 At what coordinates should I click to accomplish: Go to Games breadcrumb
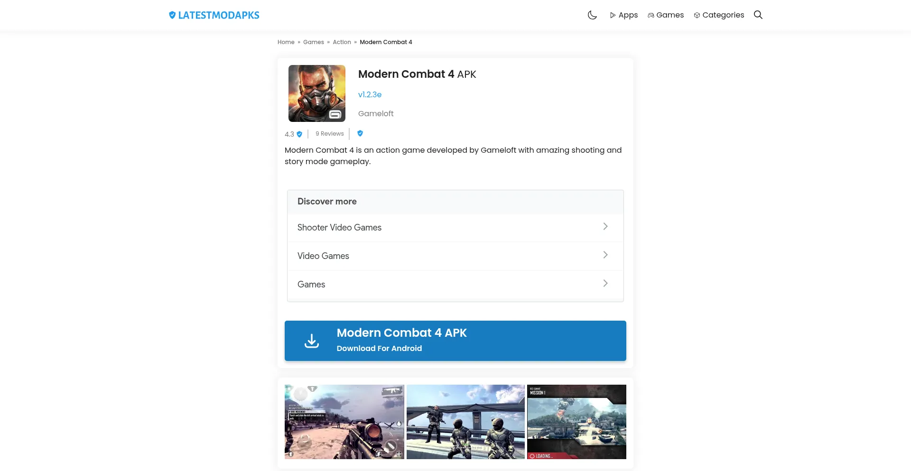314,42
